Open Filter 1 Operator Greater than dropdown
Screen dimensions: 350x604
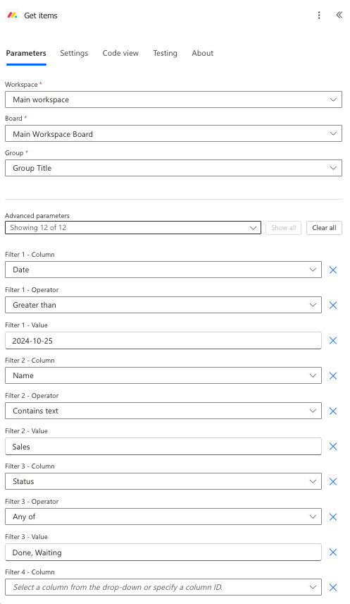[x=163, y=305]
